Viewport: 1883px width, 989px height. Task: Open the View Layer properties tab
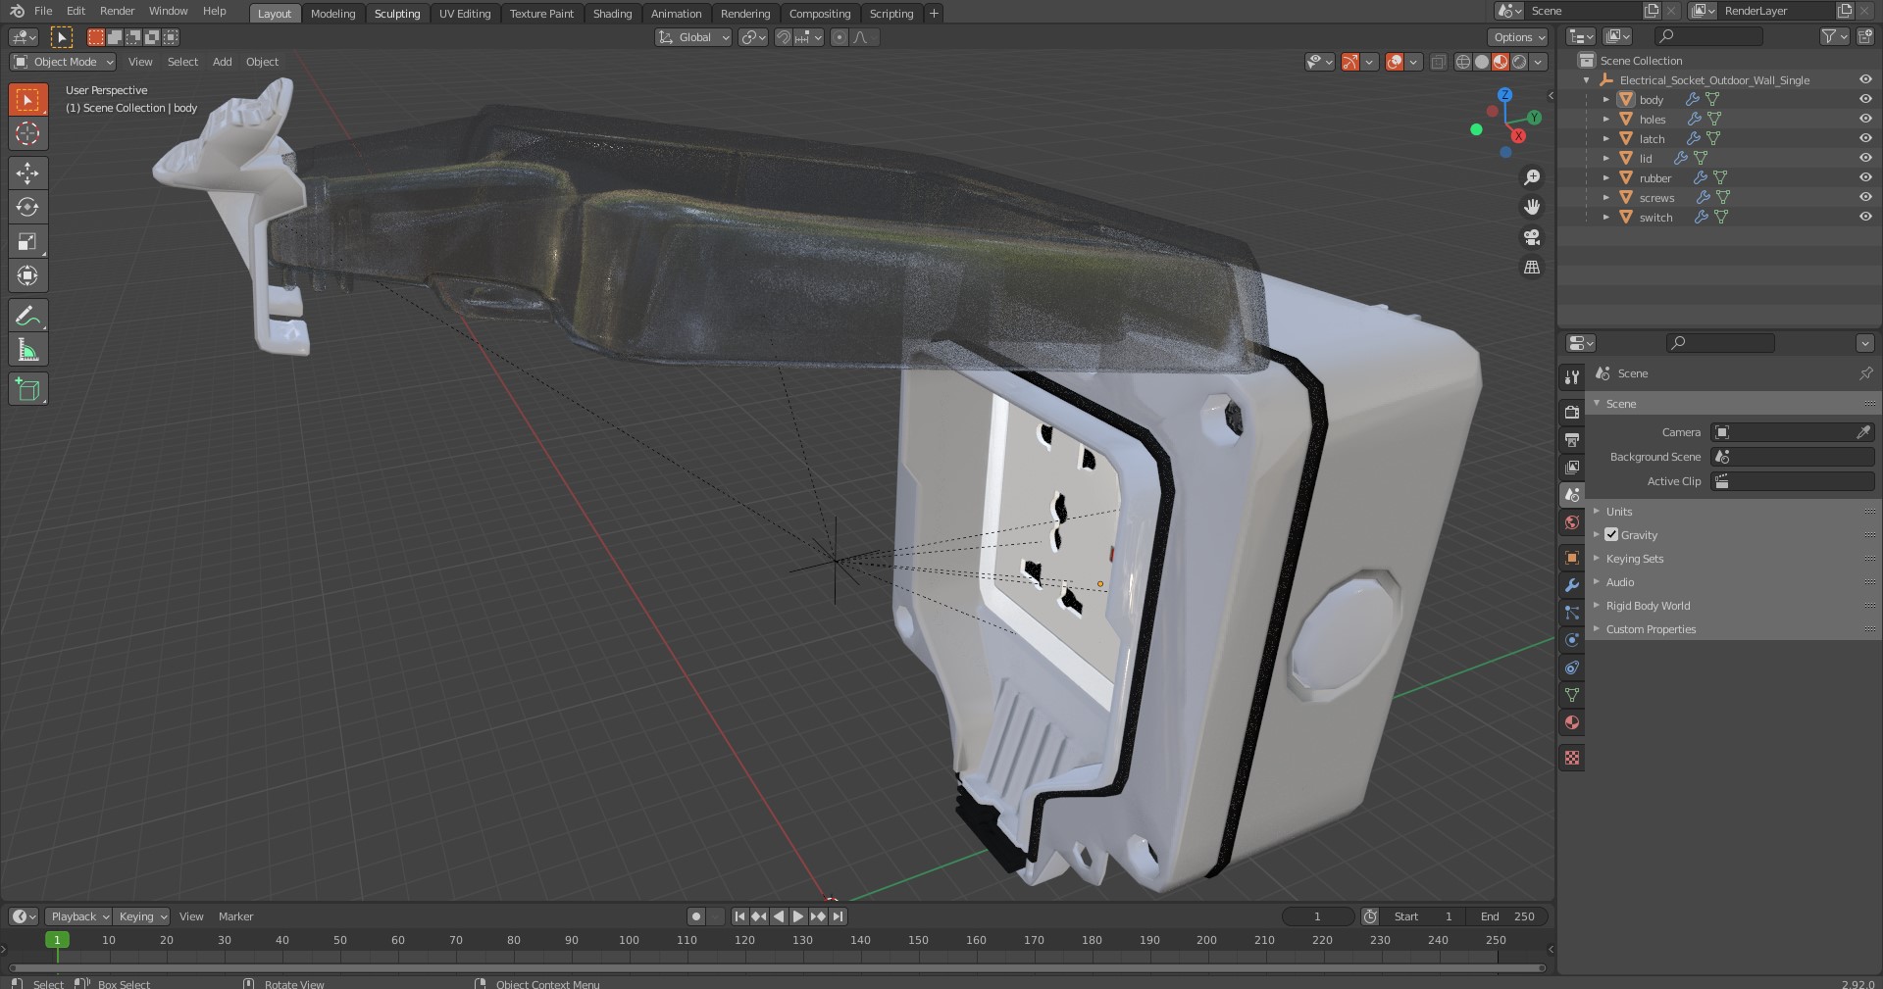pos(1572,468)
